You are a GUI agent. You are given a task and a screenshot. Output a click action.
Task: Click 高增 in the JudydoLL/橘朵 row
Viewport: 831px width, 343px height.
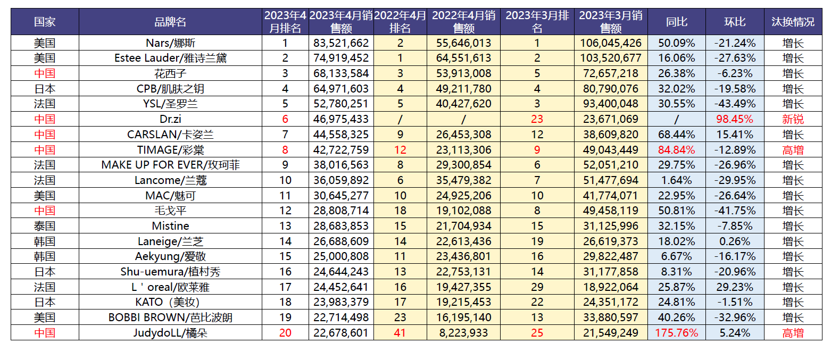tap(793, 333)
